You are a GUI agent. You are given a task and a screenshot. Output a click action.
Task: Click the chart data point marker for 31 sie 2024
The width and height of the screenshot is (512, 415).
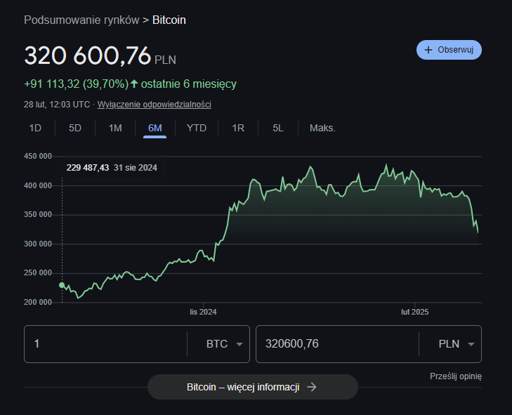pos(62,285)
